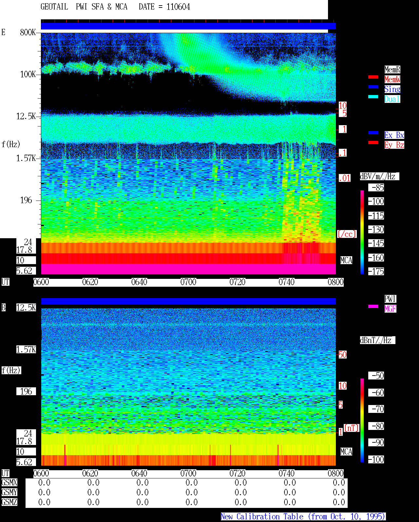The height and width of the screenshot is (522, 419).
Task: Click the 800K frequency axis label
Action: pyautogui.click(x=28, y=32)
